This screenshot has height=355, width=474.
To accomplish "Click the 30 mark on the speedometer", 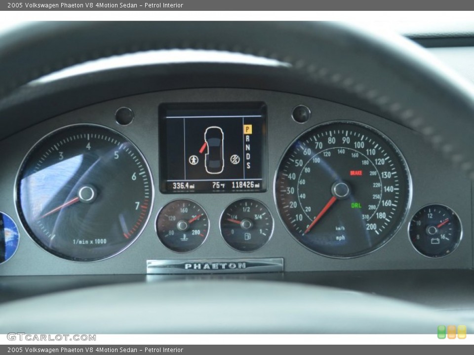I will click(290, 190).
